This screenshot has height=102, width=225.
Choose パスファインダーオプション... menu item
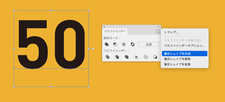tap(184, 46)
